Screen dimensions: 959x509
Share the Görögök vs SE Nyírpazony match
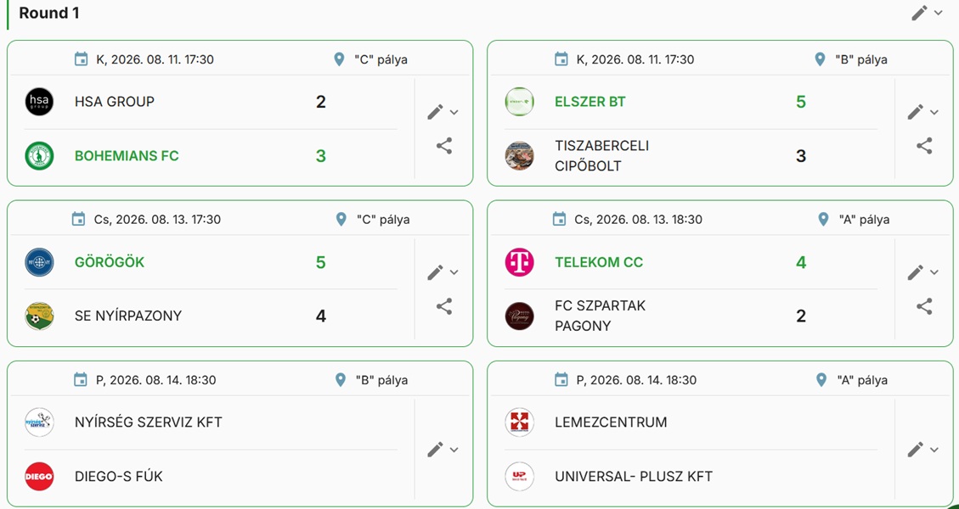(x=444, y=306)
